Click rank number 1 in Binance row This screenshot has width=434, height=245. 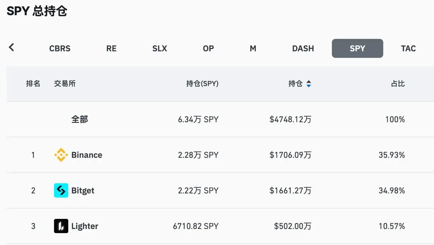click(33, 155)
